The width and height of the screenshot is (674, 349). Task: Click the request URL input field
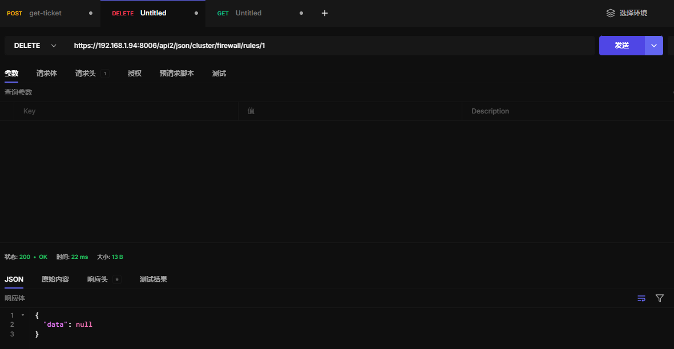click(331, 46)
